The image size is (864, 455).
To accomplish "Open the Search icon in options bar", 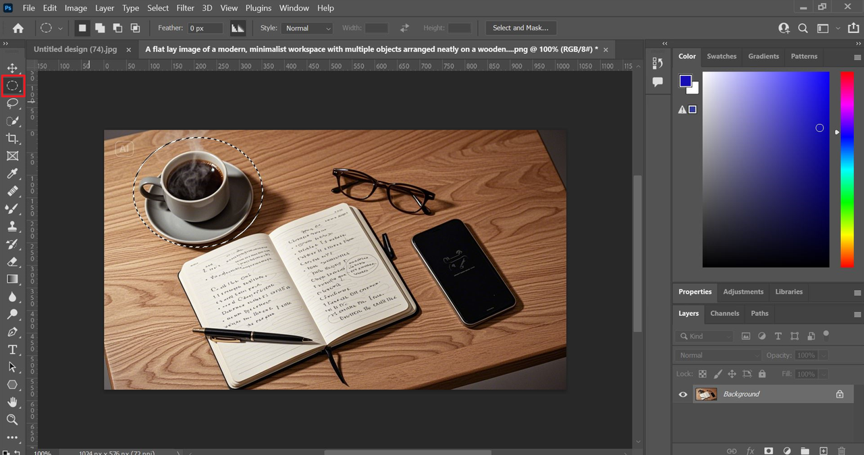I will (803, 28).
